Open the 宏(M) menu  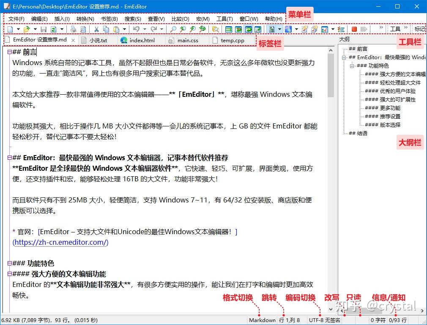click(x=203, y=19)
